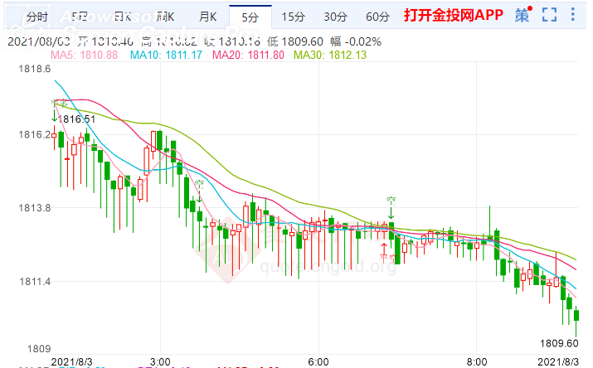Click the 1818.6 price axis label
The height and width of the screenshot is (368, 593).
tap(34, 69)
